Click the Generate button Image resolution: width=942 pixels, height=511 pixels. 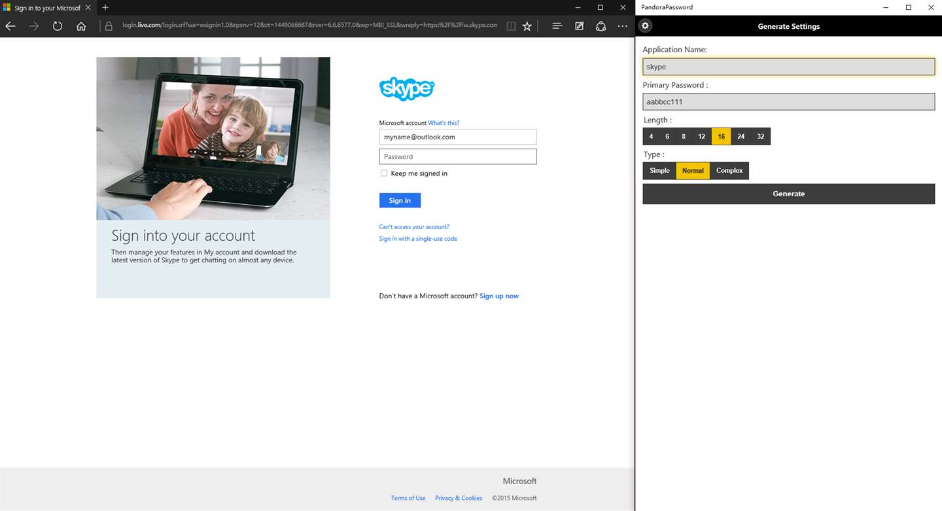789,194
